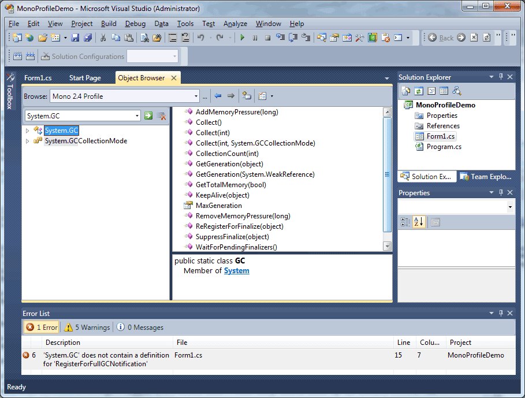Click the member list scroll down arrow
The image size is (525, 398).
coord(387,246)
